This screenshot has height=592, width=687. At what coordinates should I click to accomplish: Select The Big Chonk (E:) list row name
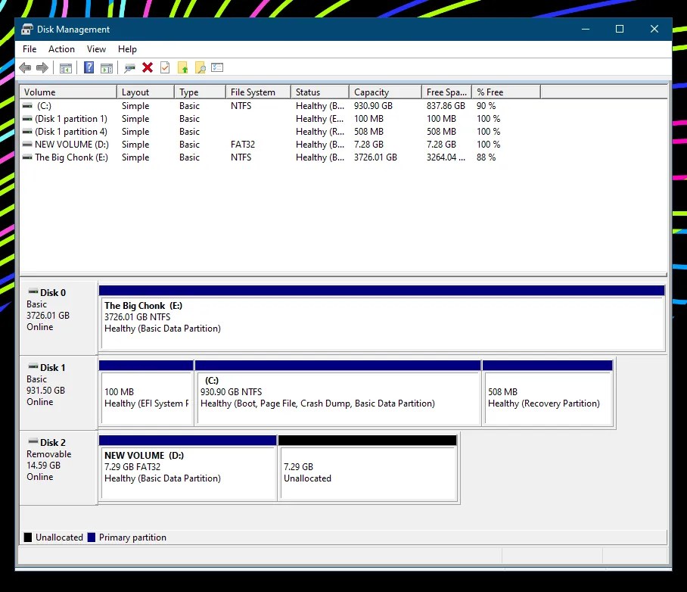[71, 157]
